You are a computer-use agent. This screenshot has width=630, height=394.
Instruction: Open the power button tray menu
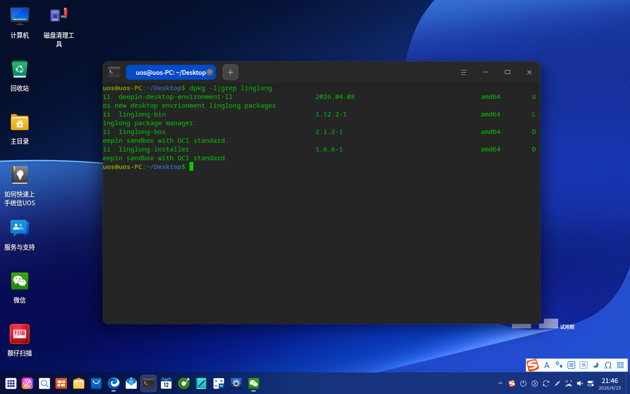click(x=523, y=383)
